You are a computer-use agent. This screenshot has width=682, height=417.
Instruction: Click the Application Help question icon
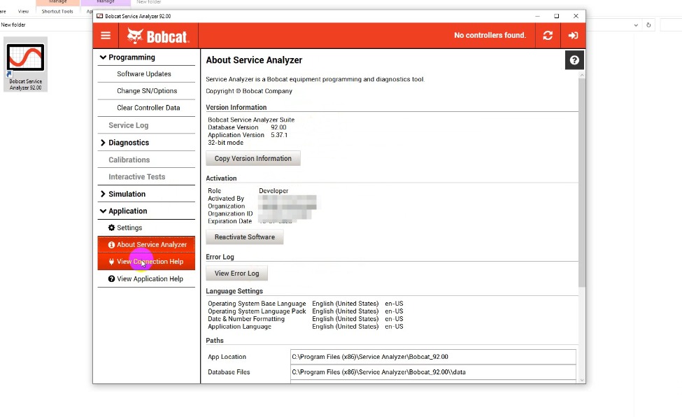coord(111,278)
